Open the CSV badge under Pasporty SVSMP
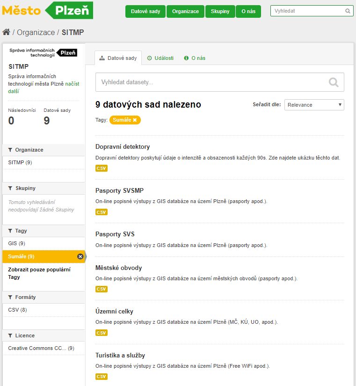Image resolution: width=356 pixels, height=386 pixels. [x=102, y=212]
